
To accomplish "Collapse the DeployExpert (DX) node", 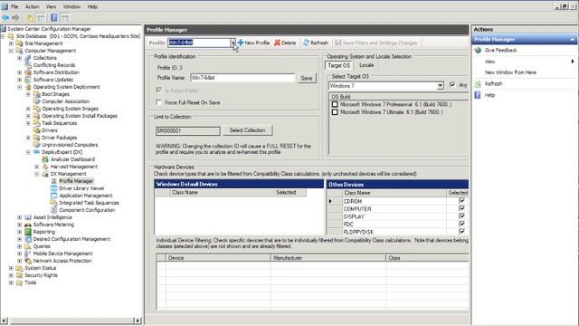I will pyautogui.click(x=28, y=152).
